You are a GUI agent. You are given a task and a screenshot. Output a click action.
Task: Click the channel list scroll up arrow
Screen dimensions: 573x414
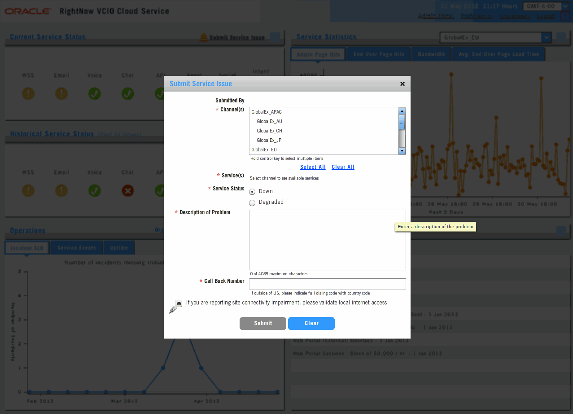tap(402, 111)
